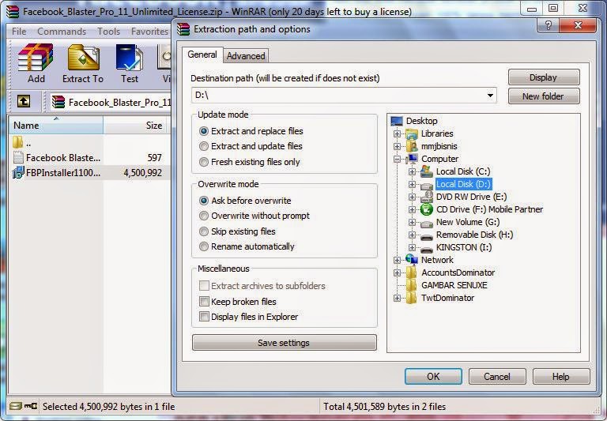Click the Removable Disk (H:) icon
The height and width of the screenshot is (421, 607).
(x=427, y=236)
